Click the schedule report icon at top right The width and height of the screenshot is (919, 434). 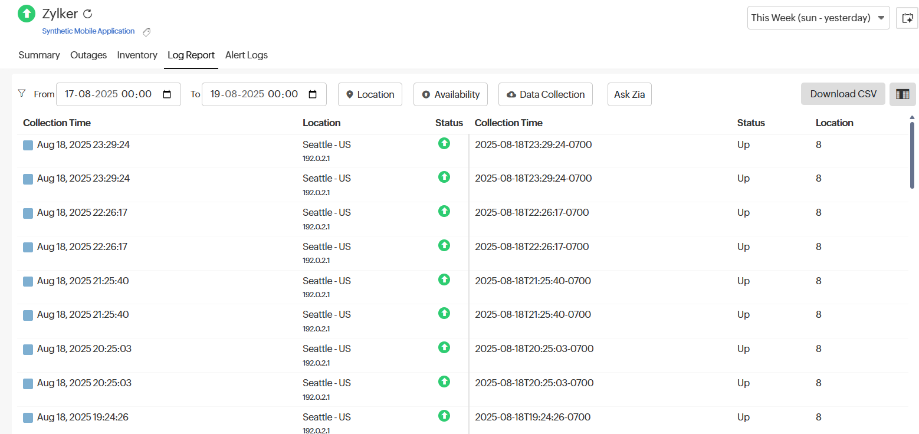(907, 18)
